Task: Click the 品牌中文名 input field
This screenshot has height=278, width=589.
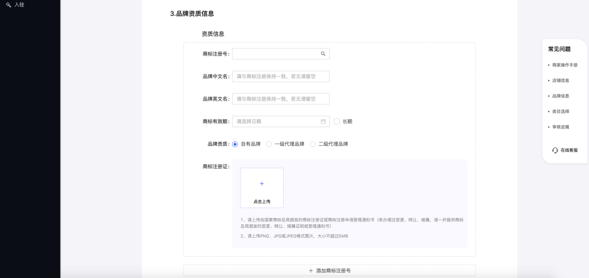Action: (281, 76)
